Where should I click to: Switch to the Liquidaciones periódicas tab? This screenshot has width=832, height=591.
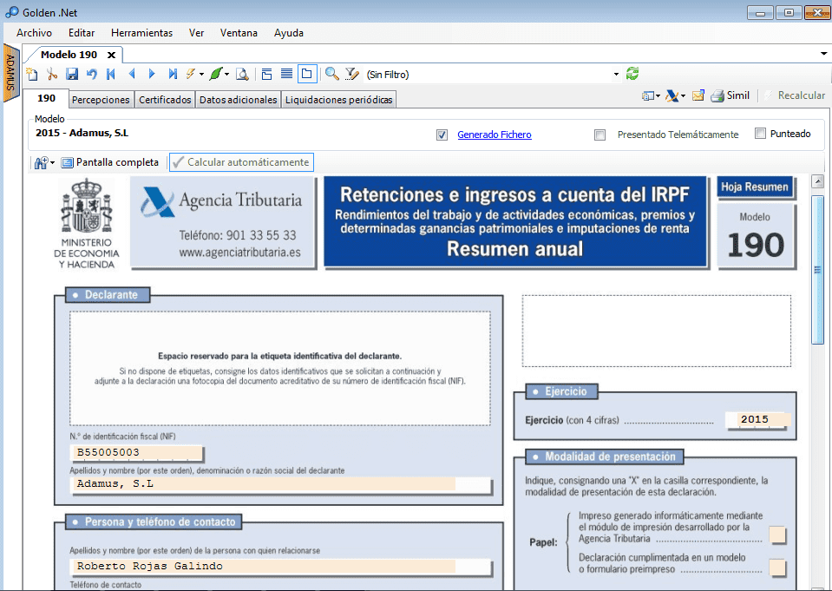339,100
